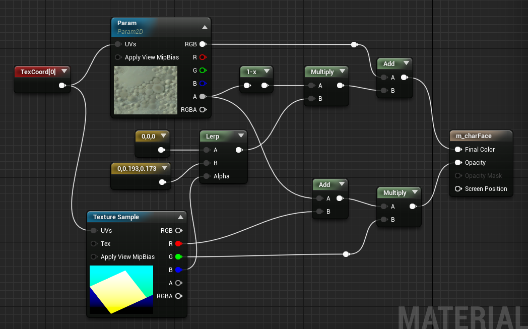Screen dimensions: 528x329
Task: Click the upper Multiply node B input pin
Action: coord(312,99)
